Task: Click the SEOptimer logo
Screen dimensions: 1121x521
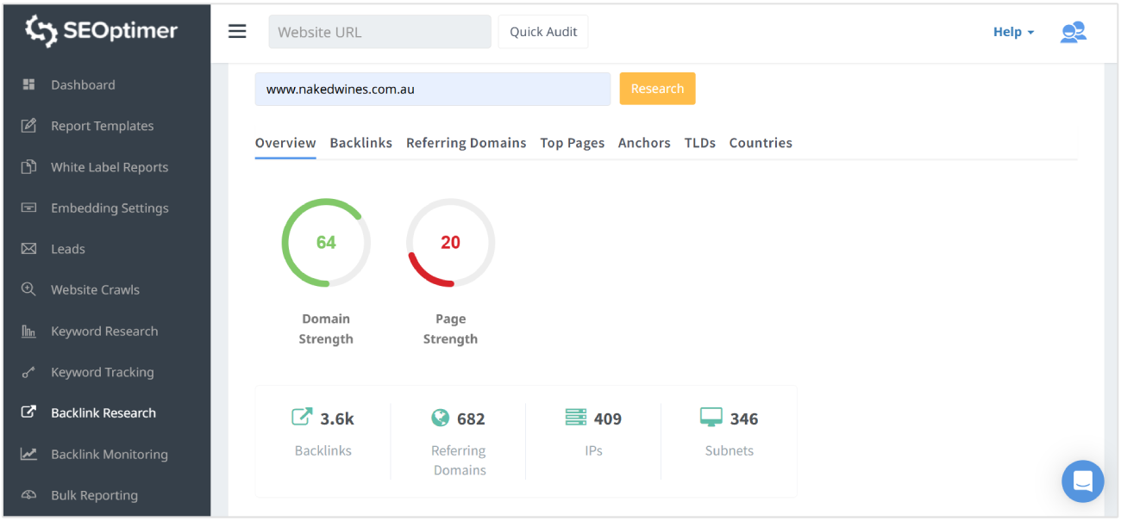Action: tap(99, 31)
